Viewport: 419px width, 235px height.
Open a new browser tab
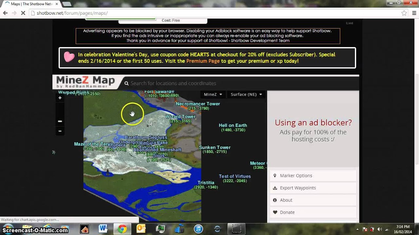point(66,4)
